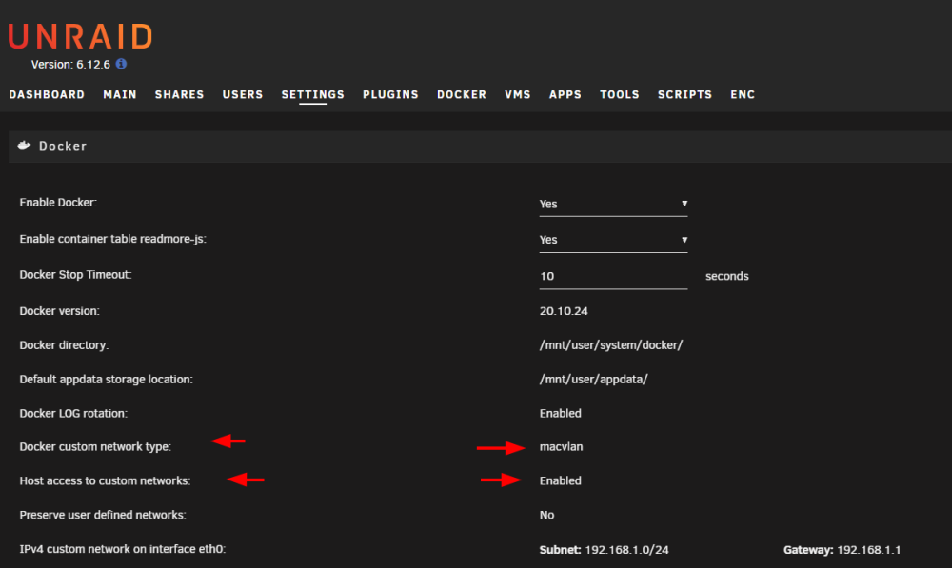Click the Preserve user defined networks label
The image size is (952, 568).
[x=103, y=515]
